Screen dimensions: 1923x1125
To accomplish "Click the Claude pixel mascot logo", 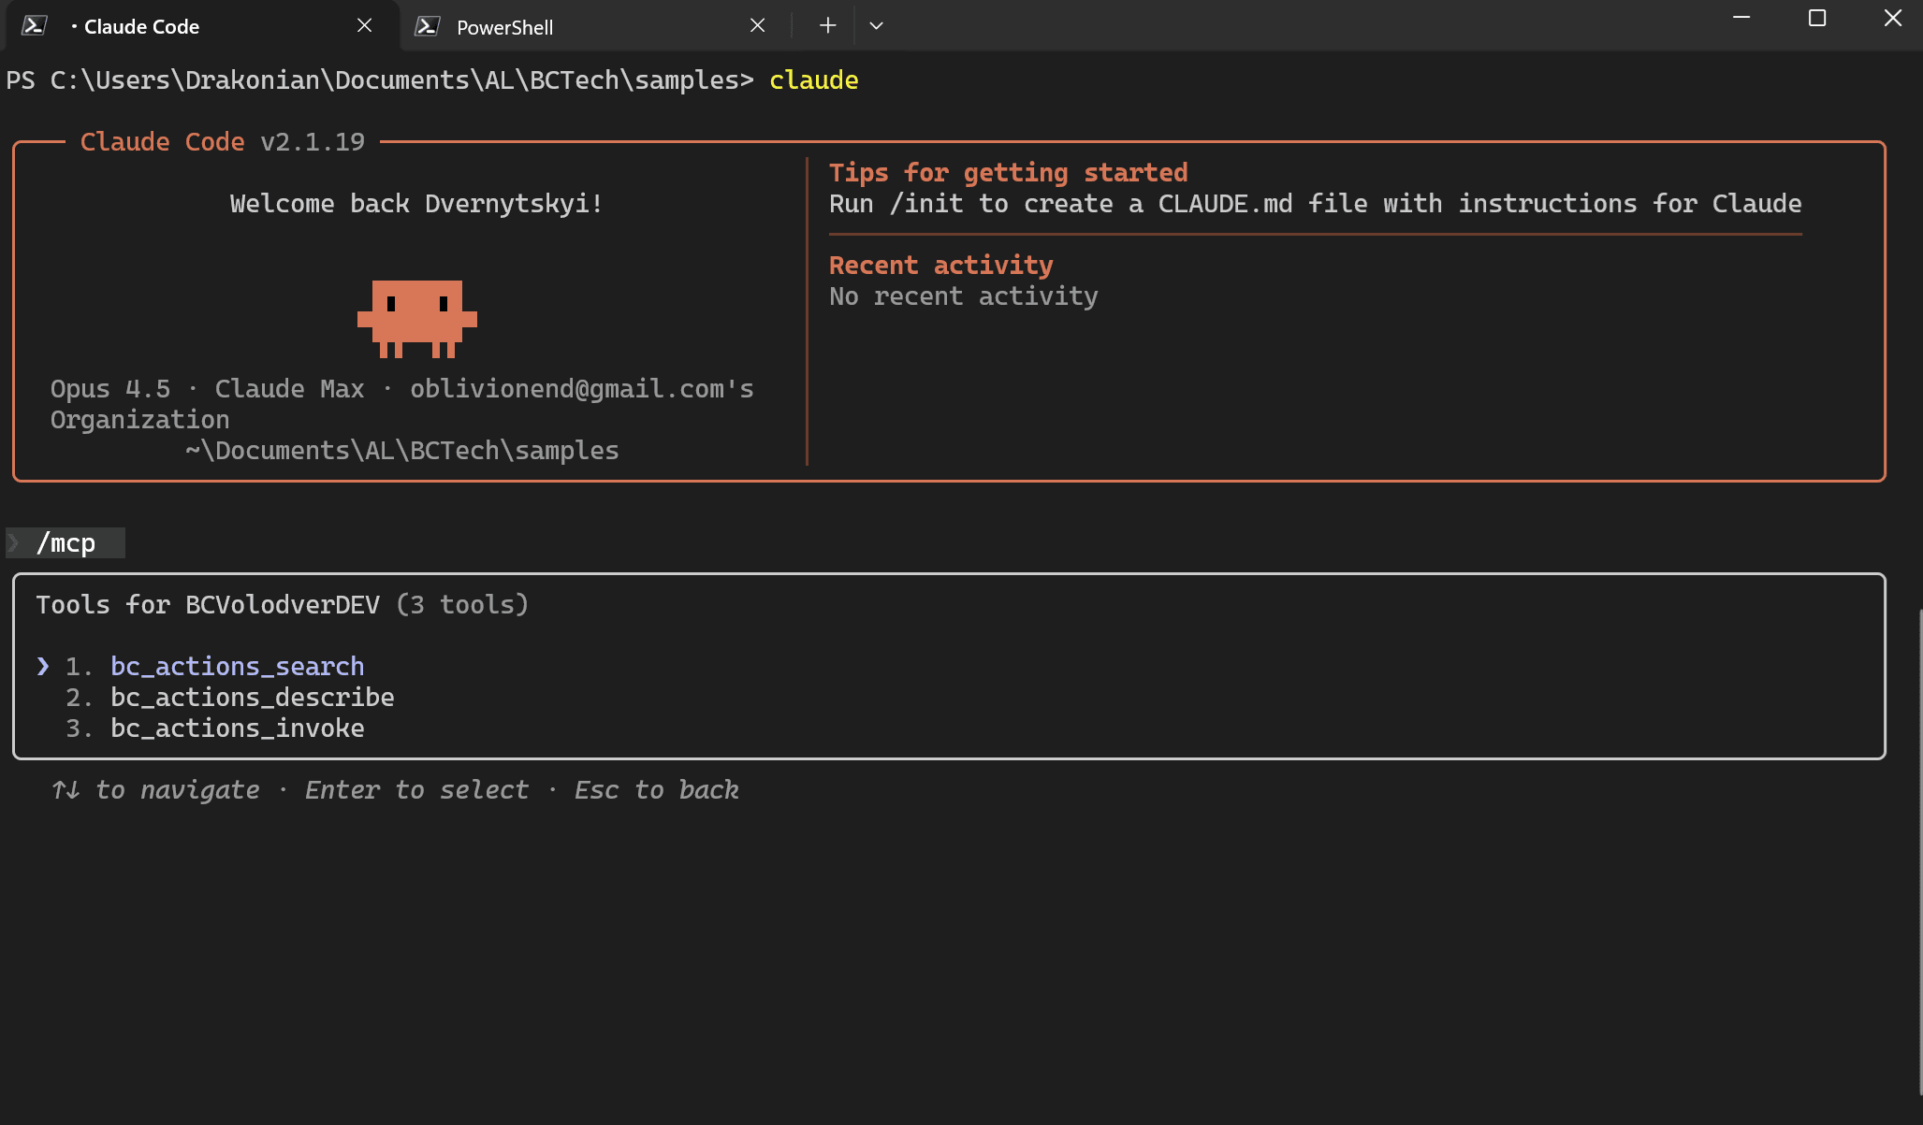I will click(417, 319).
